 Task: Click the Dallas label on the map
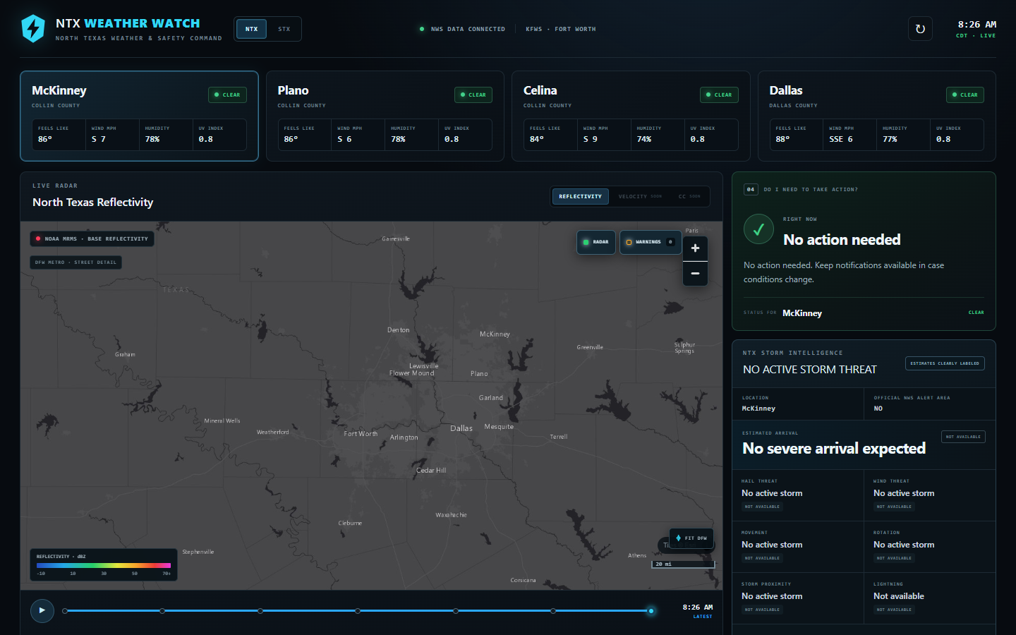(461, 428)
